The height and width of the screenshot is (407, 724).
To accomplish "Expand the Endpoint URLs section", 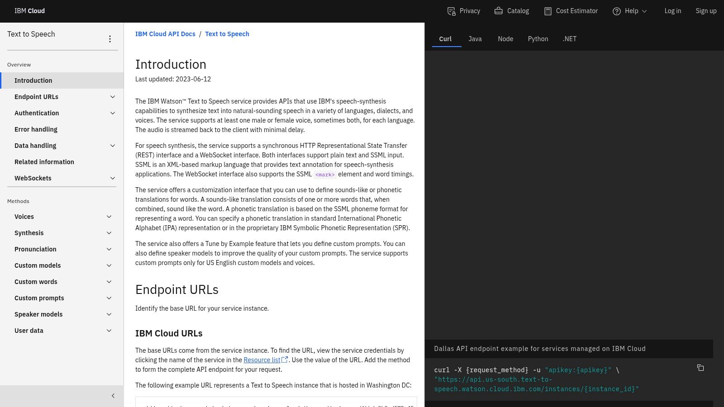I will [113, 97].
